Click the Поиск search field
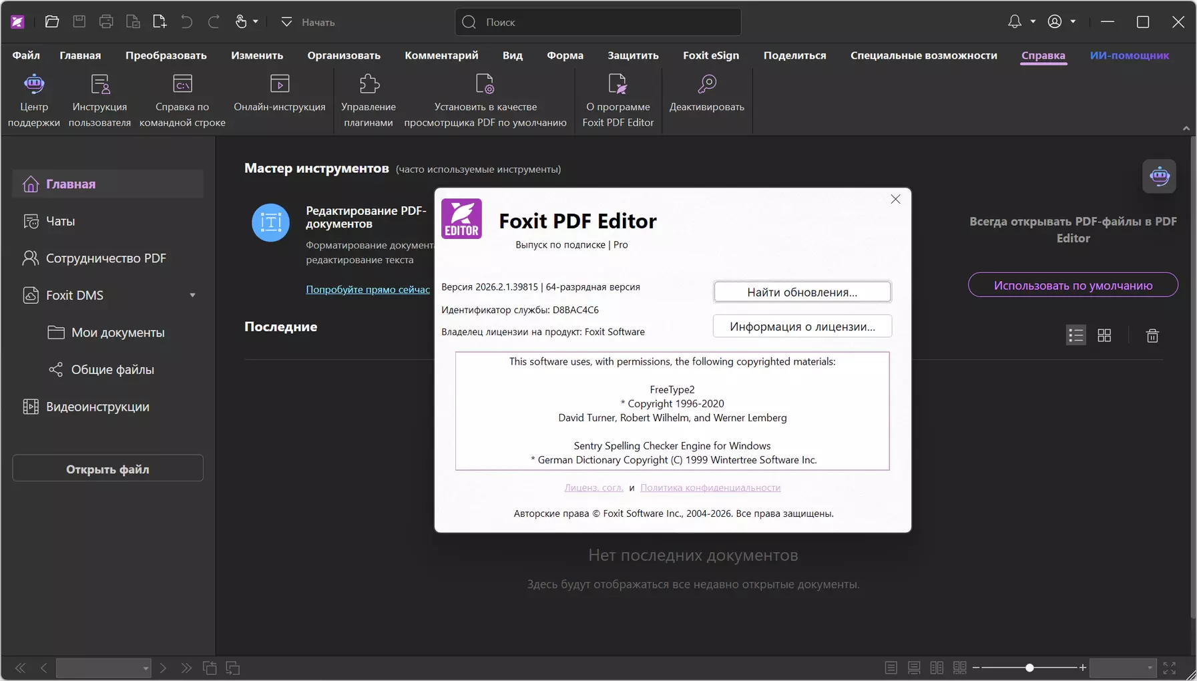The image size is (1197, 681). (x=598, y=22)
